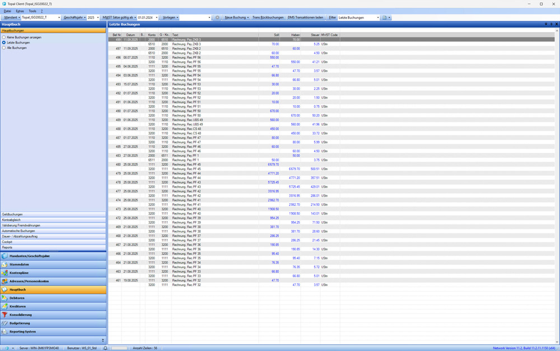Select 'Letzte Buchungen' radio option
Screen dimensions: 560x351
click(4, 43)
